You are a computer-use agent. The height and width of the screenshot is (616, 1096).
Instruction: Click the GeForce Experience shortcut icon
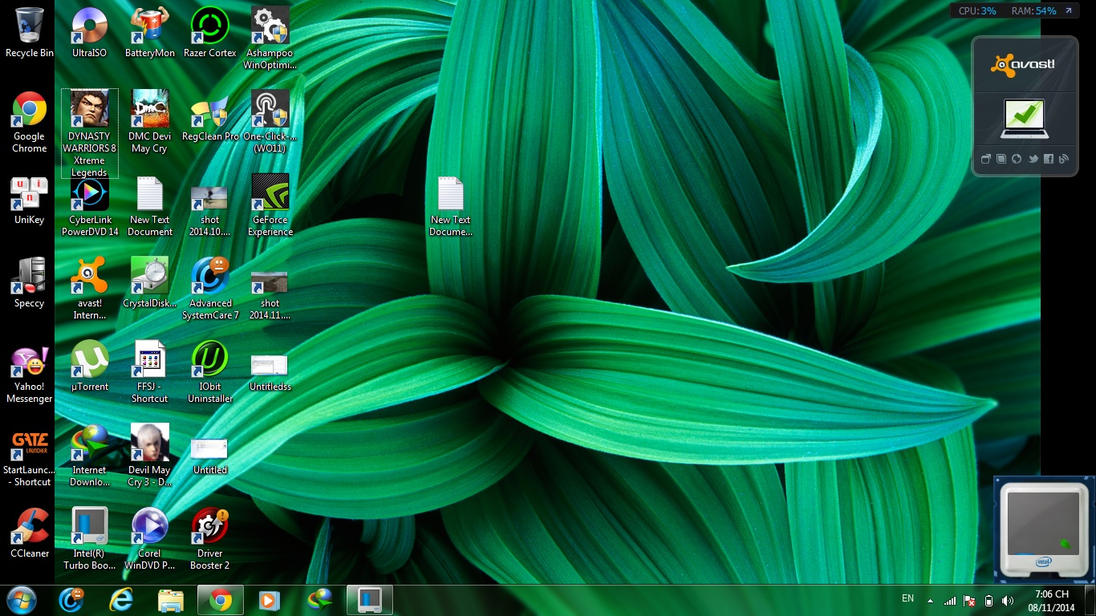[x=270, y=193]
